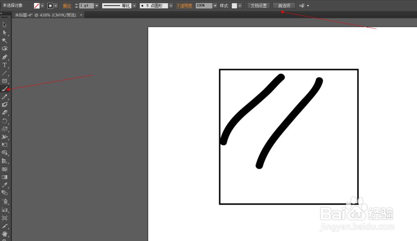This screenshot has width=417, height=241.
Task: Activate the Lasso tool
Action: tap(5, 49)
